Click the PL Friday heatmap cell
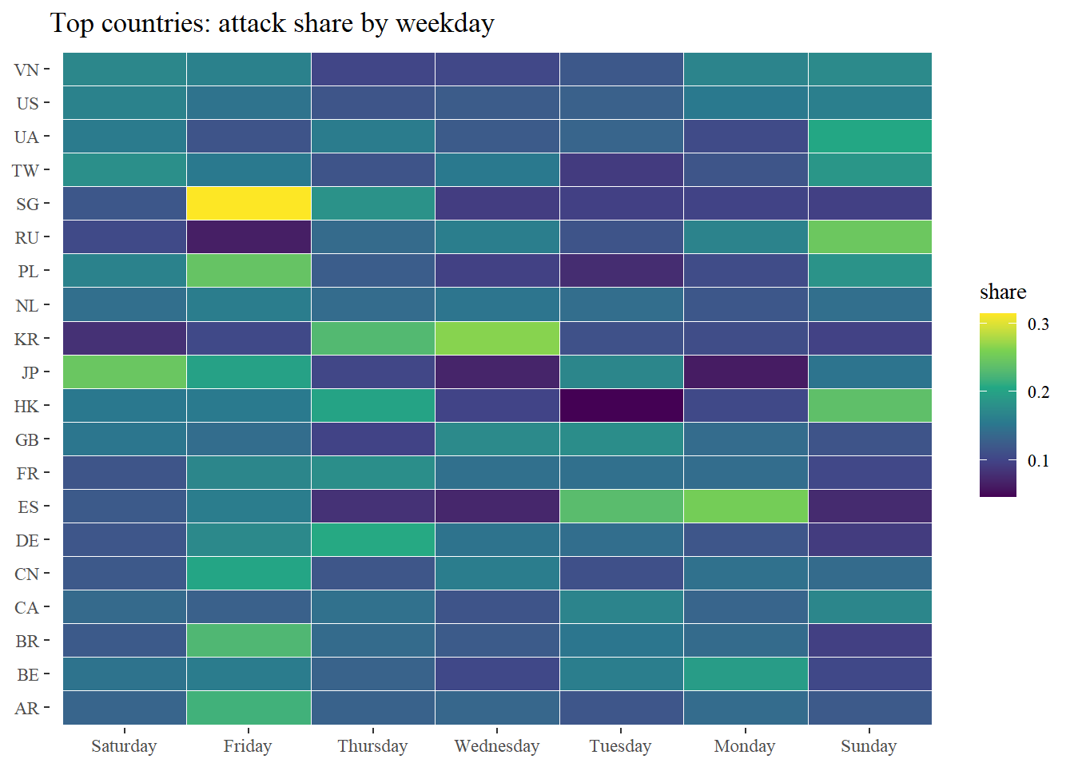Screen dimensions: 1074x767 (249, 271)
